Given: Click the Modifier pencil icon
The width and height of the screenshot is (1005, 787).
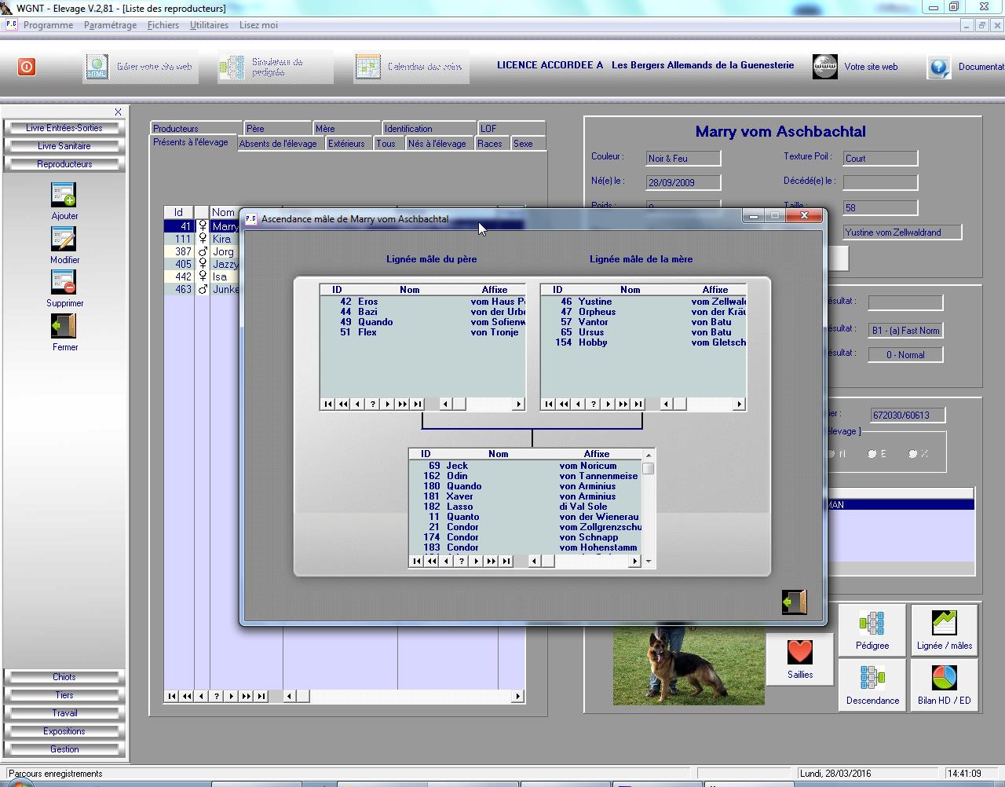Looking at the screenshot, I should (x=64, y=239).
